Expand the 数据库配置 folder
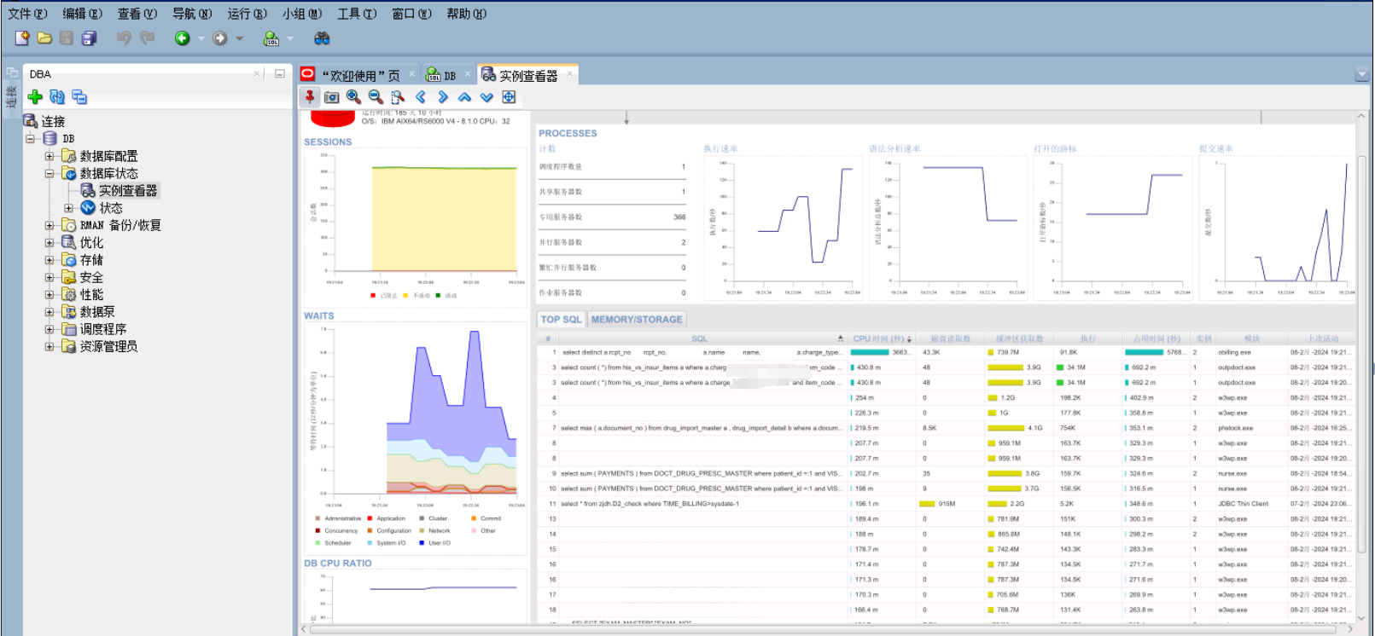1375x636 pixels. [49, 156]
